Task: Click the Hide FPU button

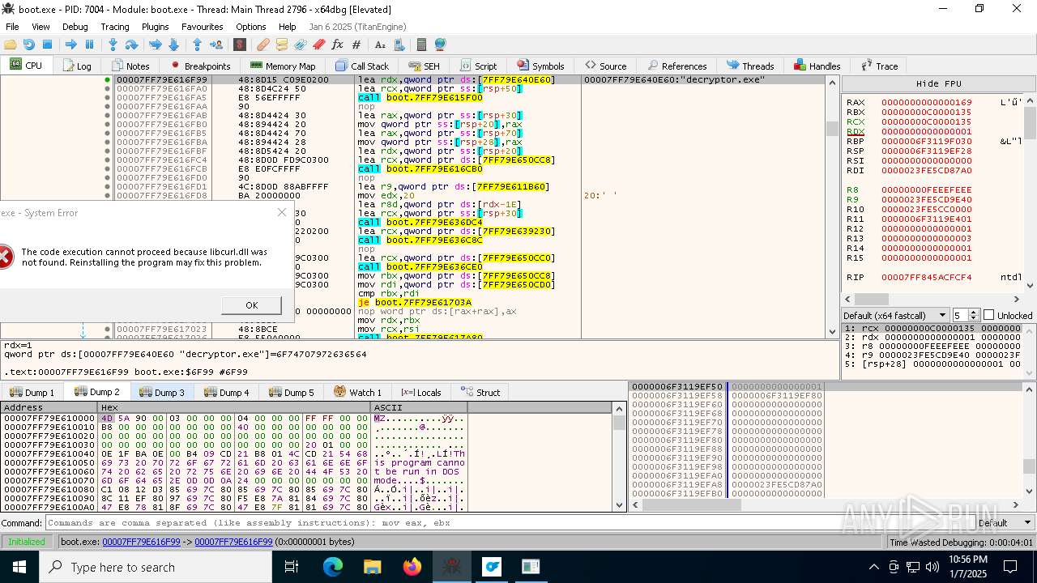Action: pos(939,83)
